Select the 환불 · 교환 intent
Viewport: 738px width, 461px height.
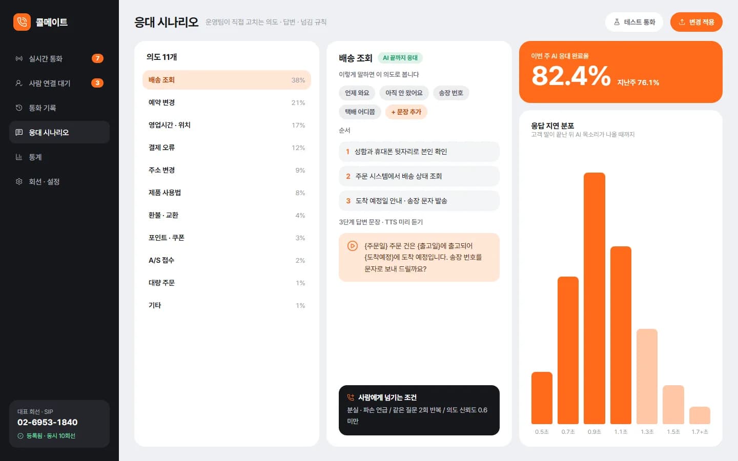click(227, 215)
